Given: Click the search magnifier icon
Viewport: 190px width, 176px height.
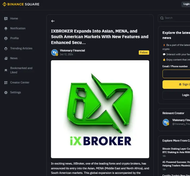Looking at the screenshot, I should pyautogui.click(x=162, y=18).
